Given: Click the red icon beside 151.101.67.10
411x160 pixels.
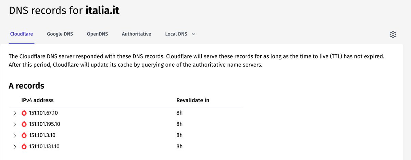Looking at the screenshot, I should click(24, 113).
